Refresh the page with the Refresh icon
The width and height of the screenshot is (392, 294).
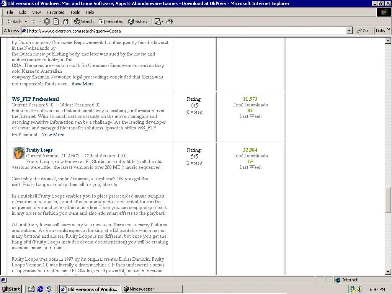click(x=56, y=21)
